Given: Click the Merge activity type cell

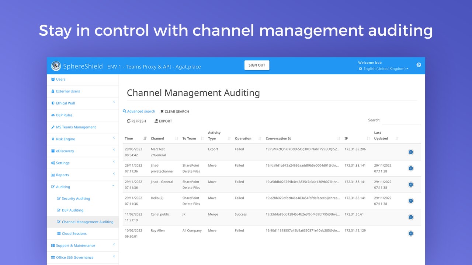Looking at the screenshot, I should tap(213, 214).
